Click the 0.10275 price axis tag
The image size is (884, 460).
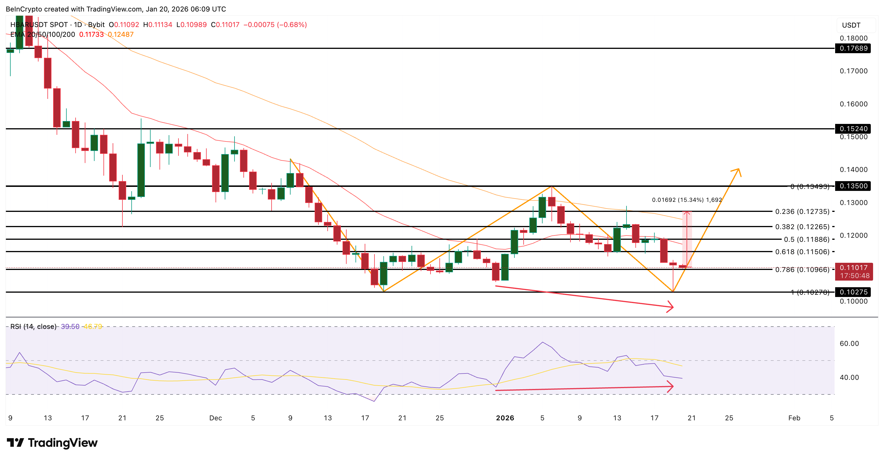(853, 292)
